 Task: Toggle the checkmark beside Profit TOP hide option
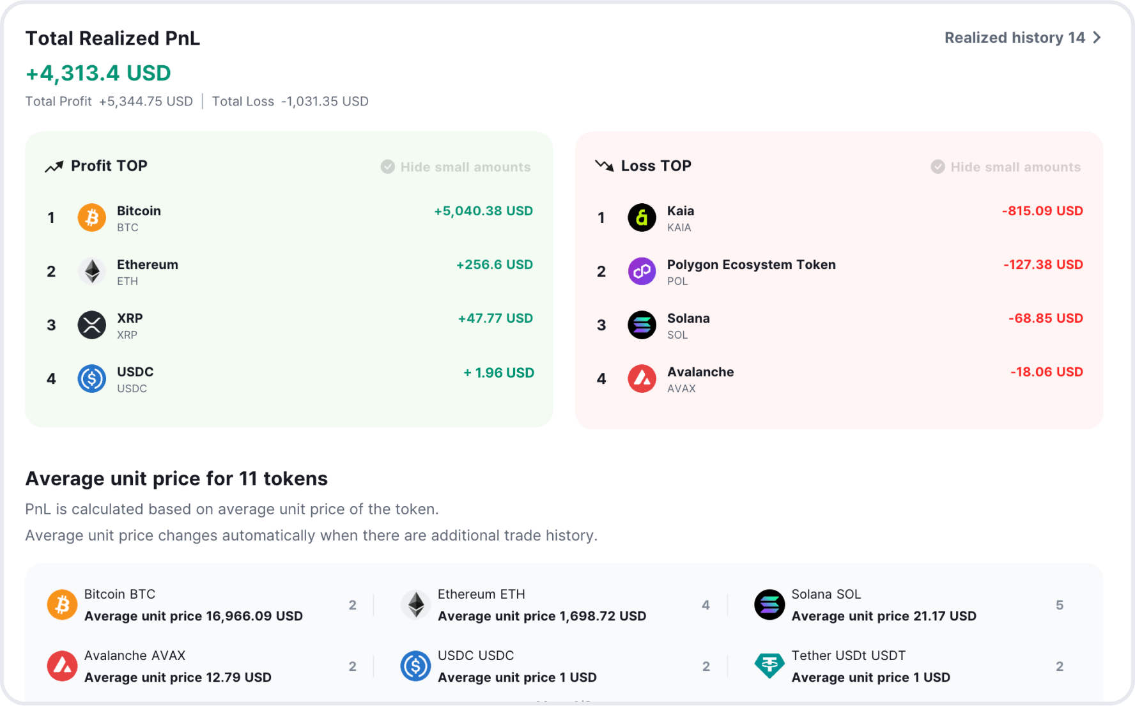388,166
